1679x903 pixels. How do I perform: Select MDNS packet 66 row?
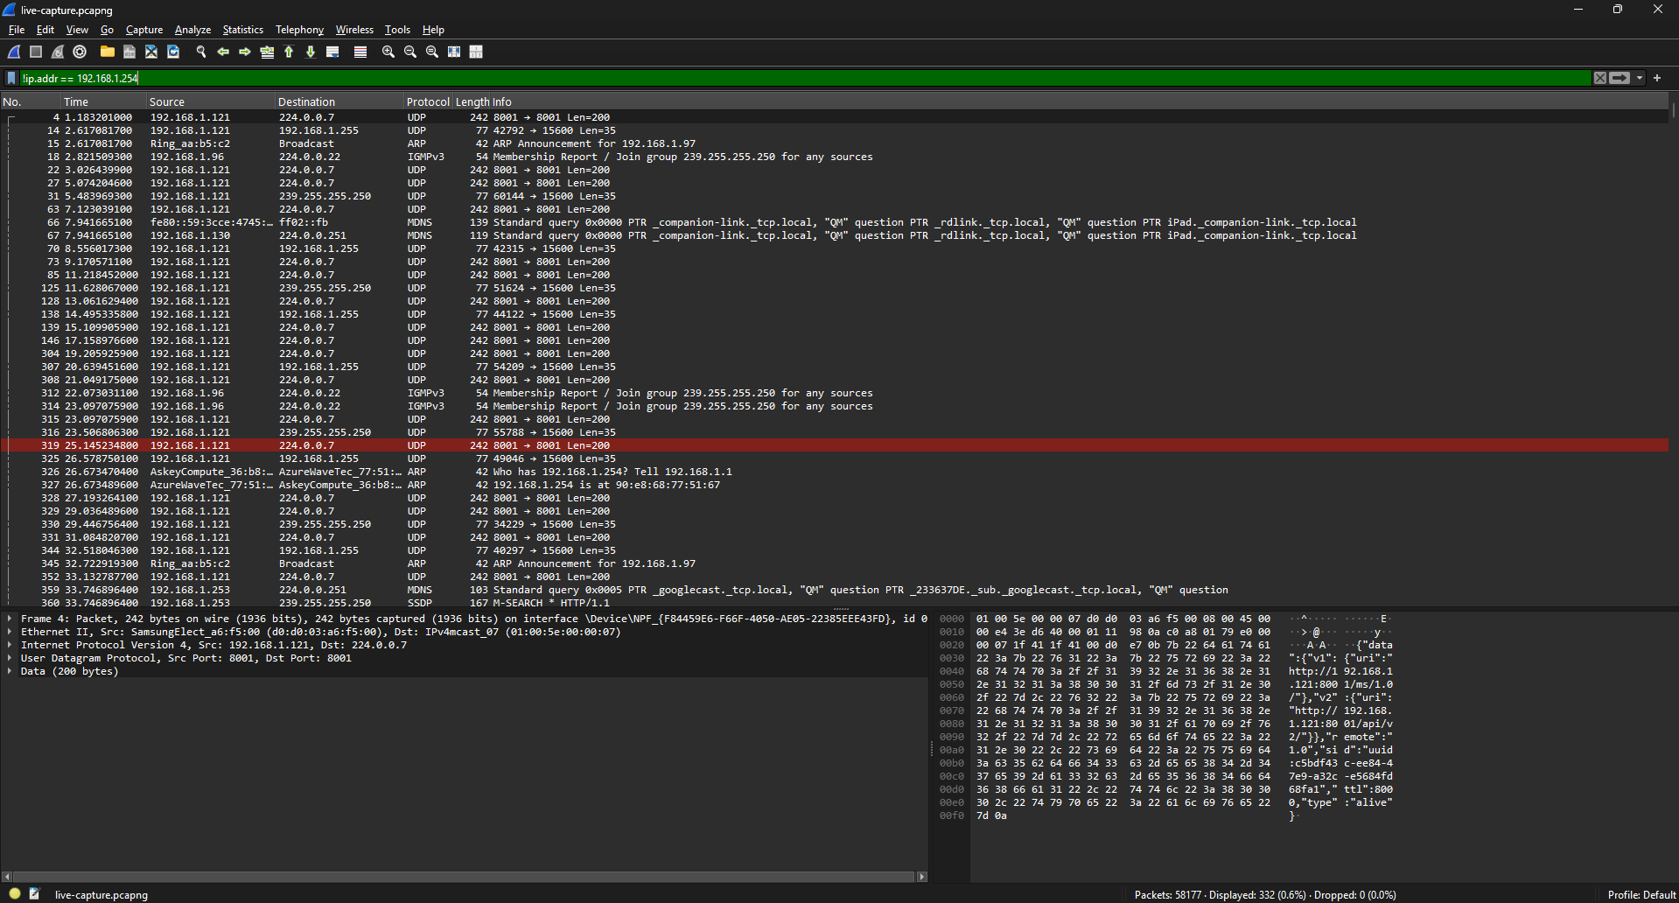(x=835, y=222)
